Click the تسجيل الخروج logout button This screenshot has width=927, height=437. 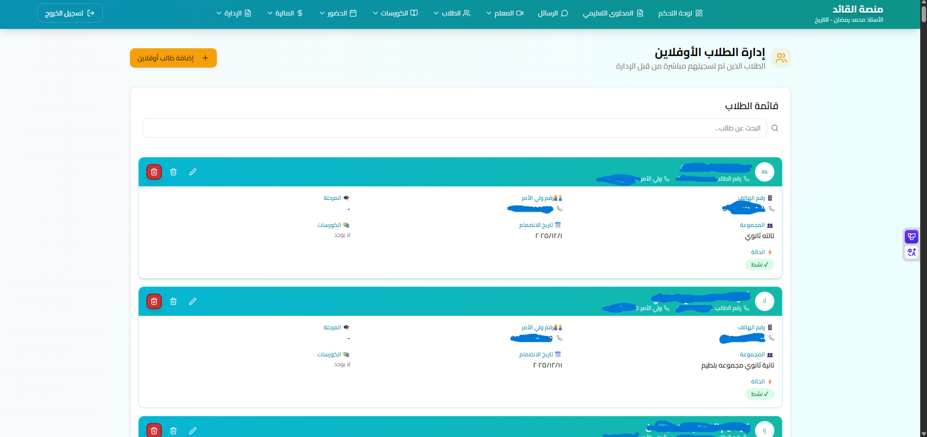pos(70,13)
